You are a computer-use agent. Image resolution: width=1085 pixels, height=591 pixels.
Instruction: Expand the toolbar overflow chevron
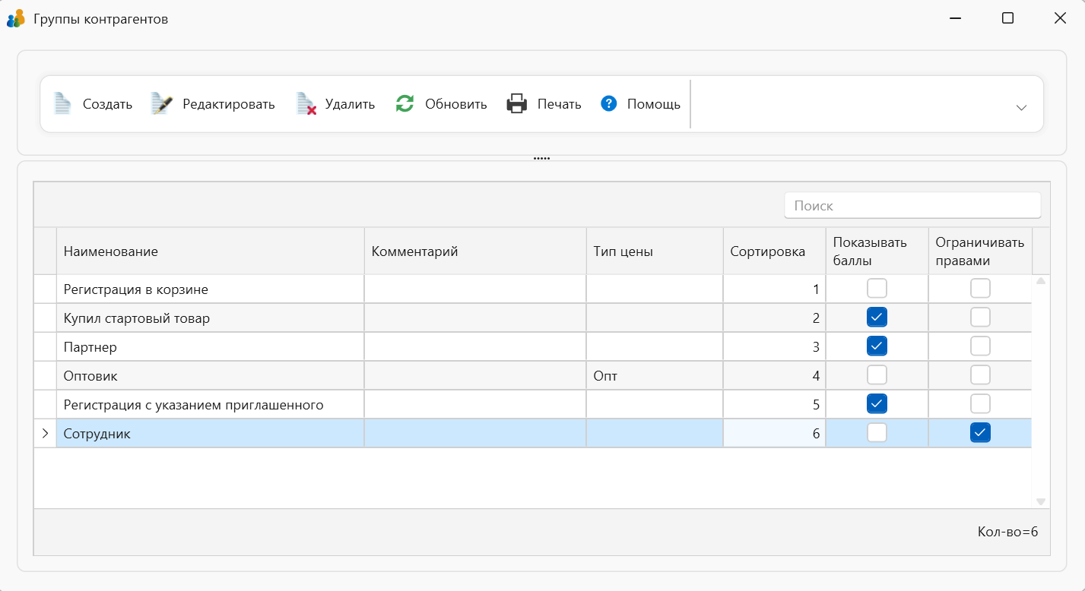1022,108
